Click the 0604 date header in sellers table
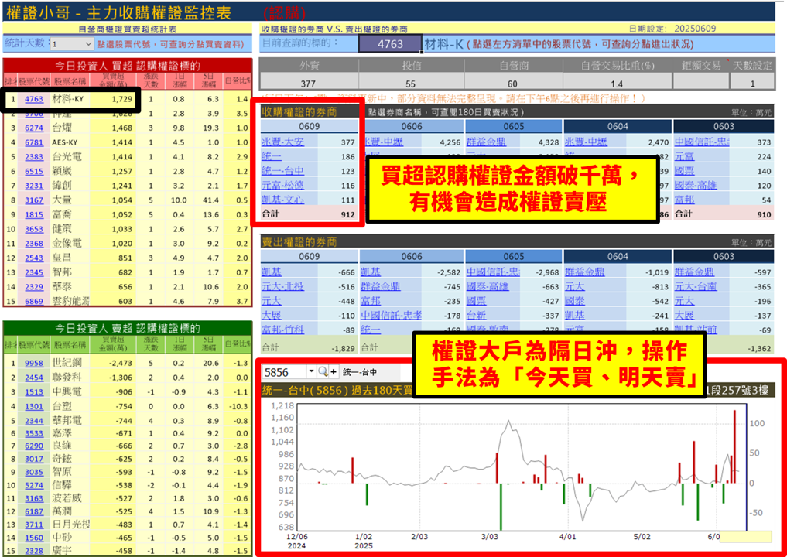Image resolution: width=787 pixels, height=557 pixels. [x=618, y=256]
